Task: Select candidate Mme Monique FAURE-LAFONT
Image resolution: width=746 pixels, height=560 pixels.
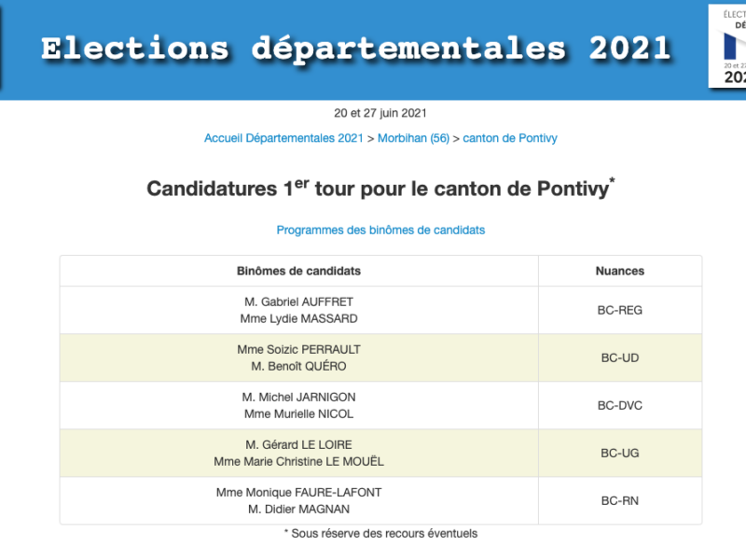Action: [x=298, y=493]
